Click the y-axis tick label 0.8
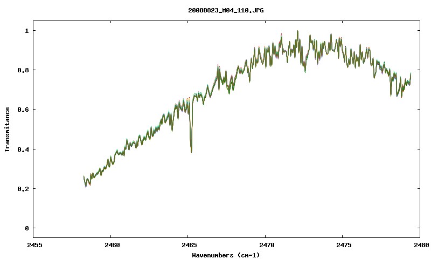The height and width of the screenshot is (259, 431). pos(23,70)
